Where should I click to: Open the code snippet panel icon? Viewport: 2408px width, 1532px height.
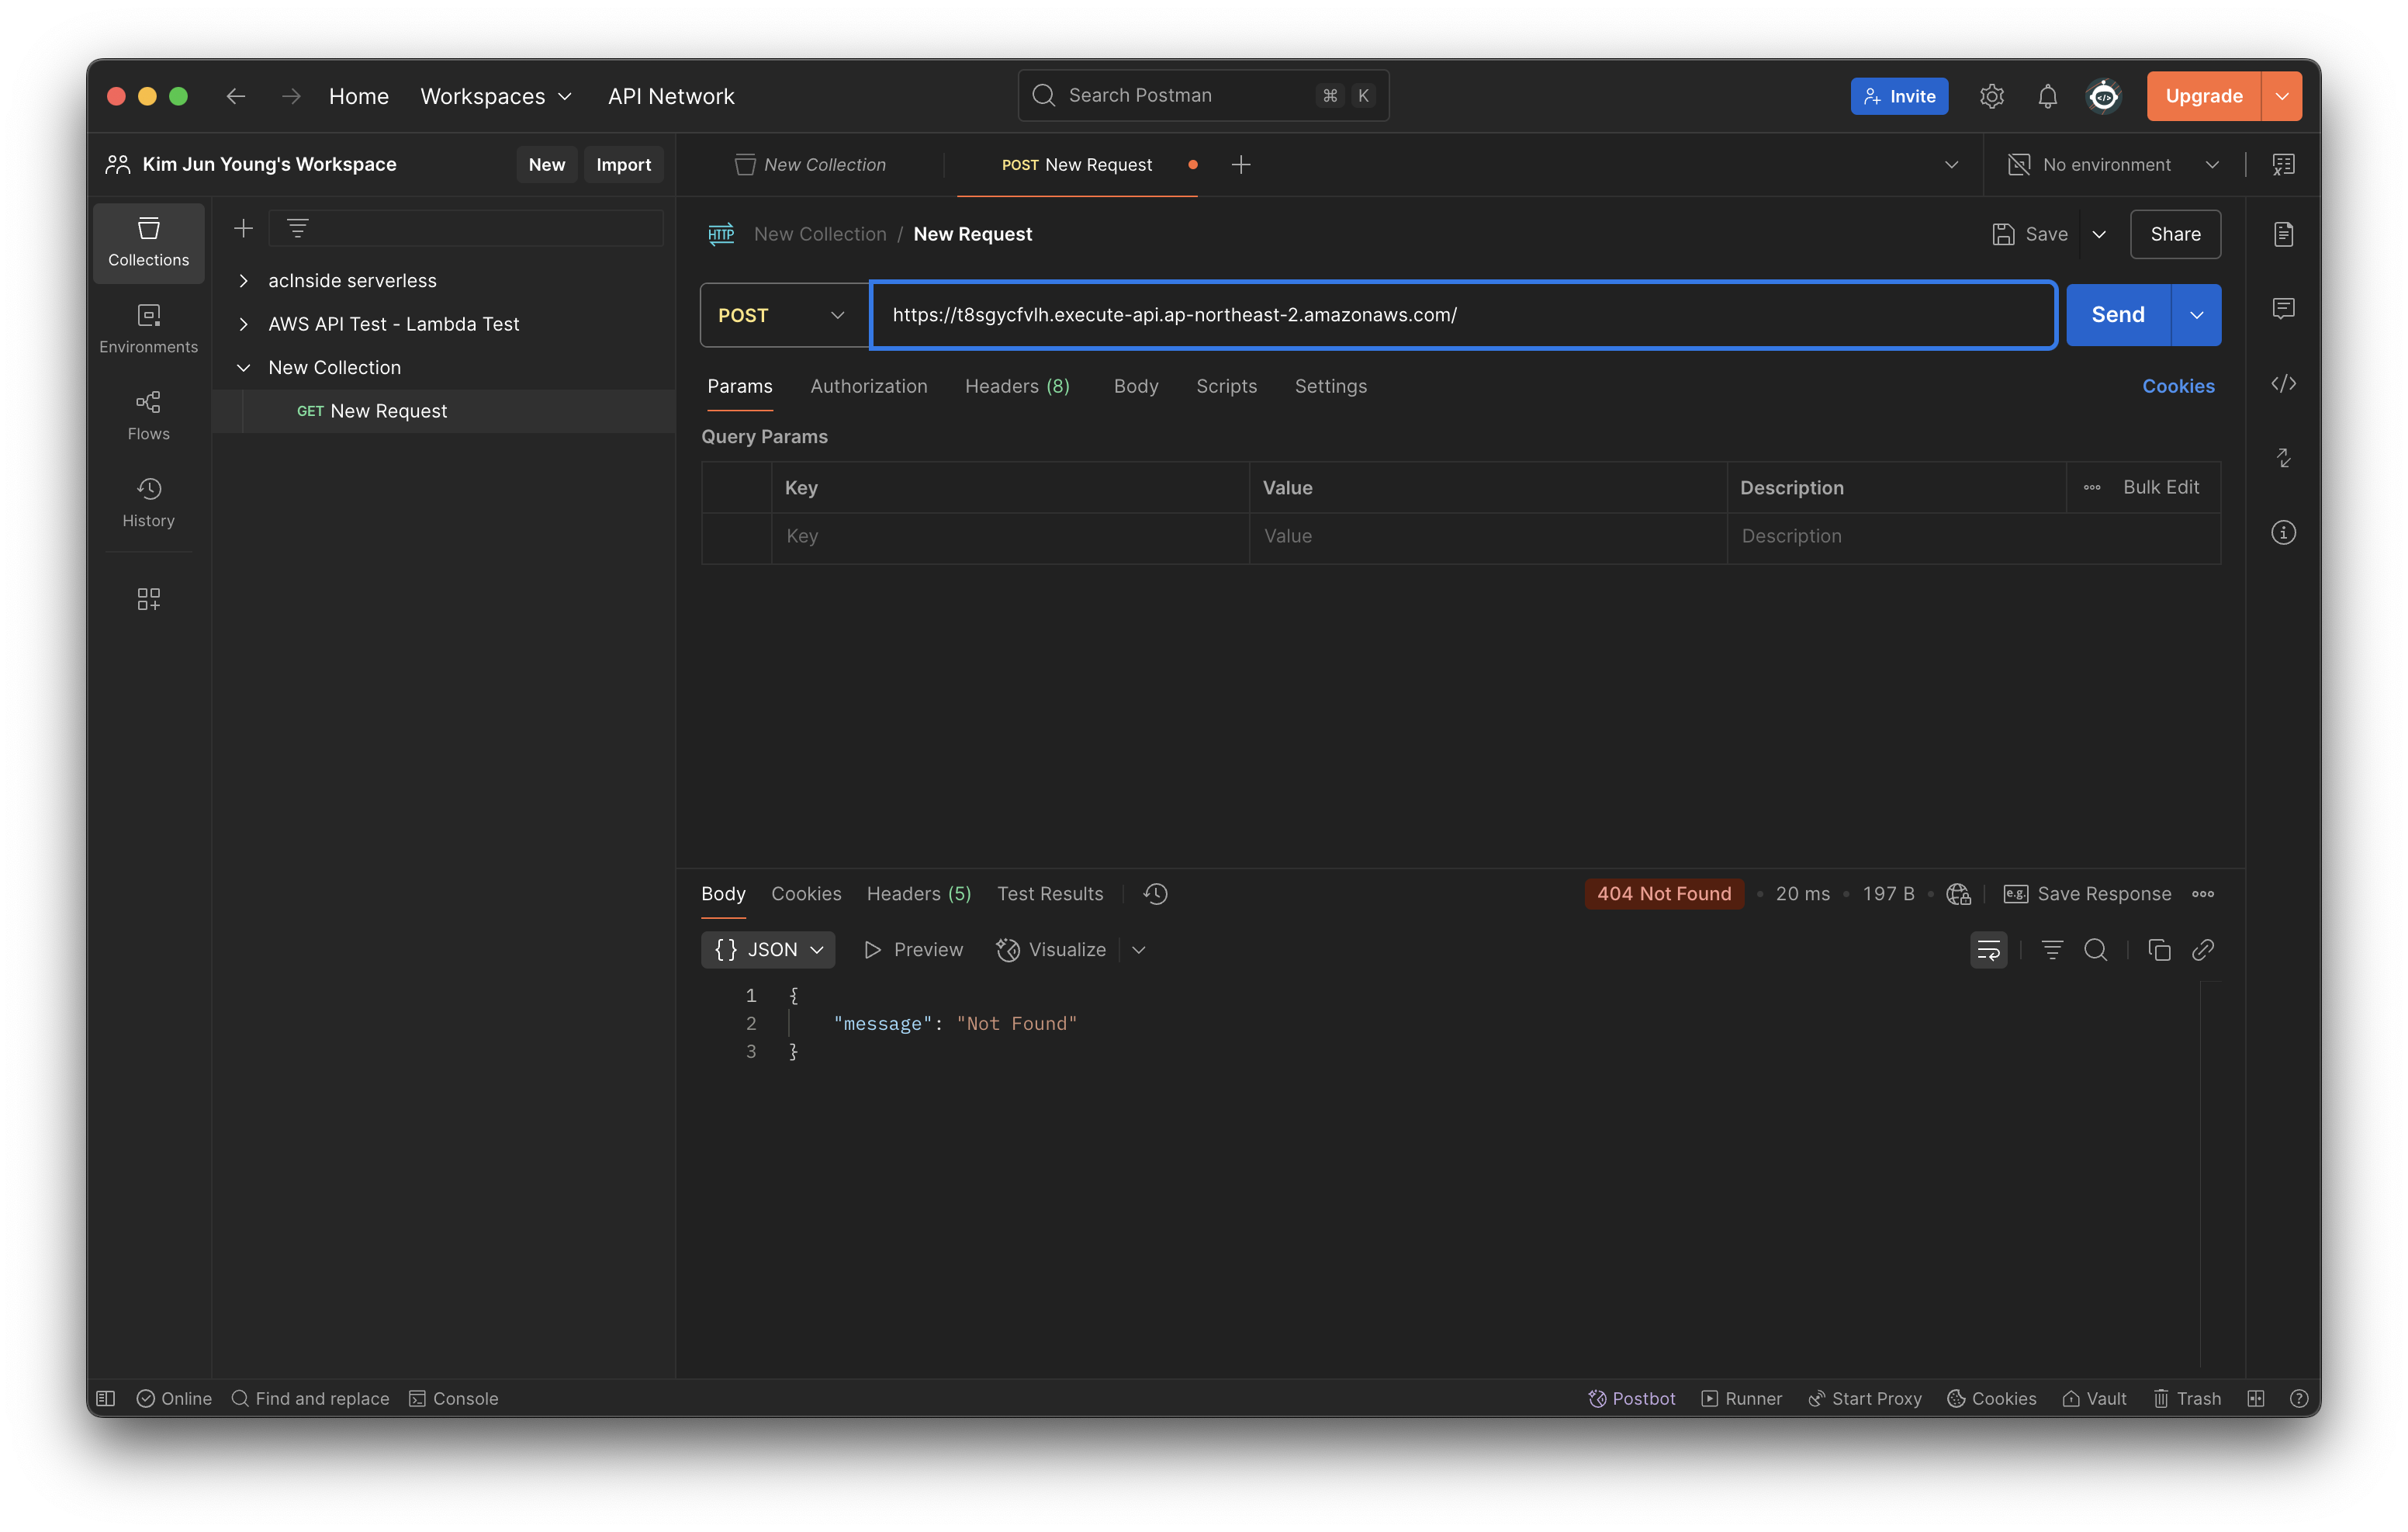[2283, 384]
